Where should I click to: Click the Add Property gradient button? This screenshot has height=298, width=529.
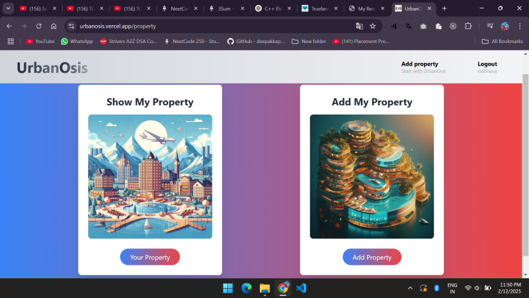click(x=372, y=257)
